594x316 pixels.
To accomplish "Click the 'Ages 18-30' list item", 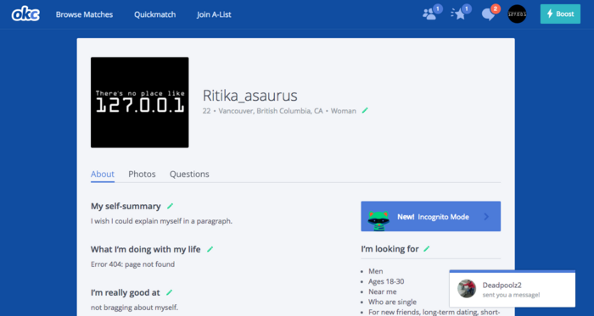I will click(x=386, y=281).
